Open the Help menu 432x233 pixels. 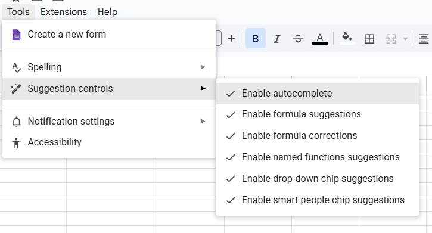pyautogui.click(x=107, y=12)
